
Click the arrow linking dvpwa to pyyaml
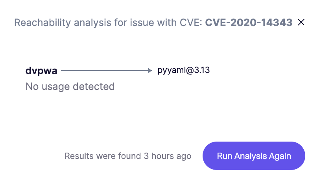(106, 71)
